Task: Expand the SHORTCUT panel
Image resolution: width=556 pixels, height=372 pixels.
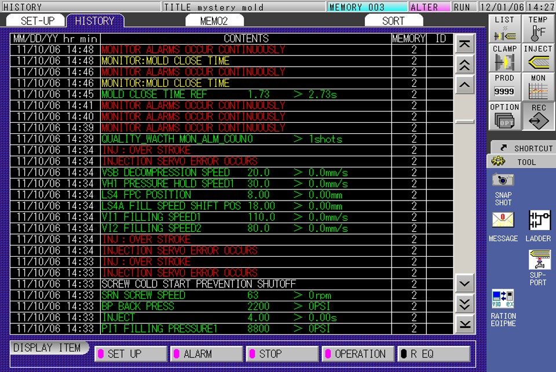Action: tap(522, 147)
